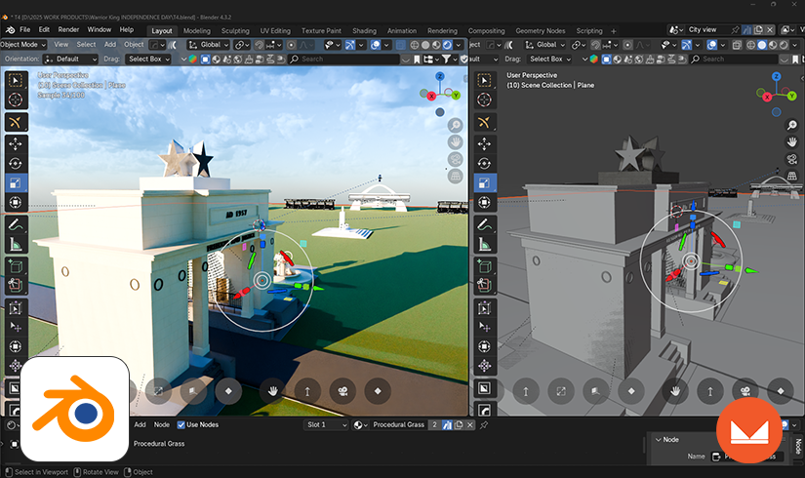
Task: Click the zoom magnifier in the solid viewport
Action: pos(792,125)
